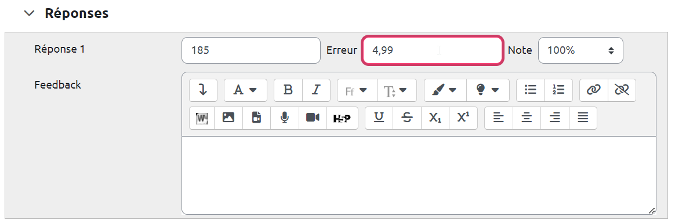Collapse the Réponses section chevron
The width and height of the screenshot is (675, 224).
pos(29,13)
